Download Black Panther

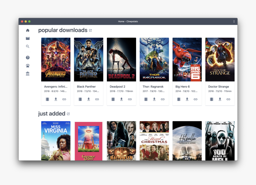click(x=88, y=99)
